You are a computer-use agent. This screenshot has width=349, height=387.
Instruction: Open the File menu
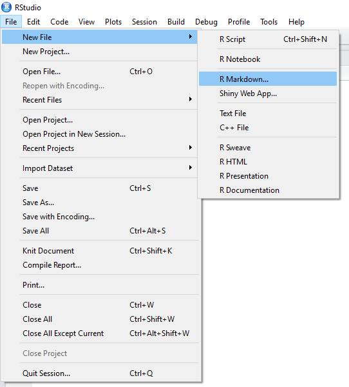tap(11, 22)
